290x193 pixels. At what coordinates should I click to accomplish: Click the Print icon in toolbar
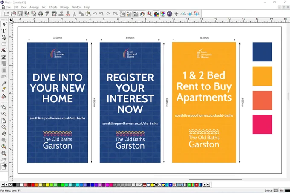coord(41,14)
